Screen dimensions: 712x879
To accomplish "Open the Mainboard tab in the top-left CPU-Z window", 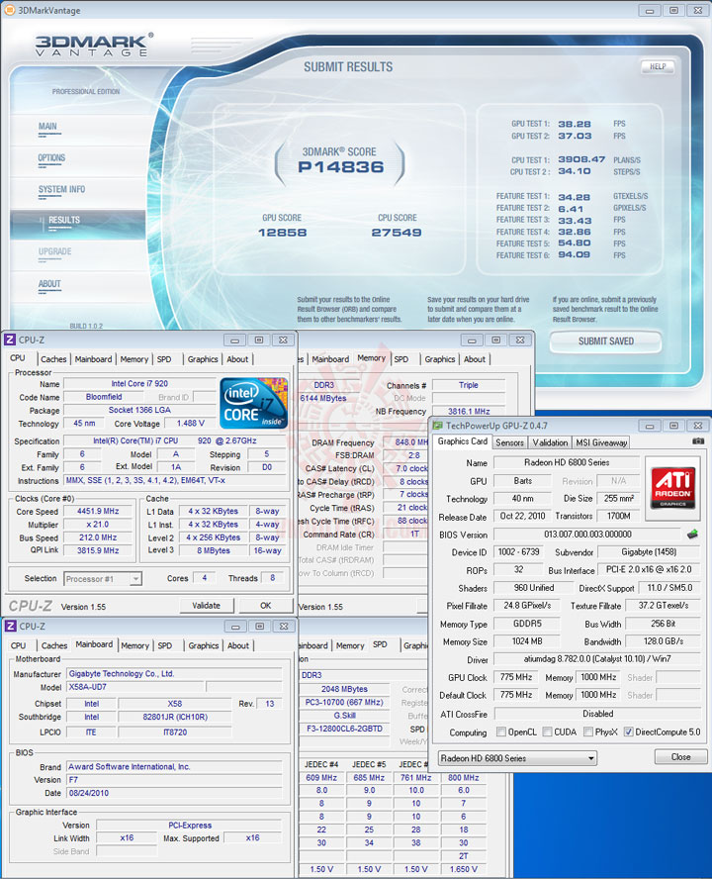I will coord(94,358).
